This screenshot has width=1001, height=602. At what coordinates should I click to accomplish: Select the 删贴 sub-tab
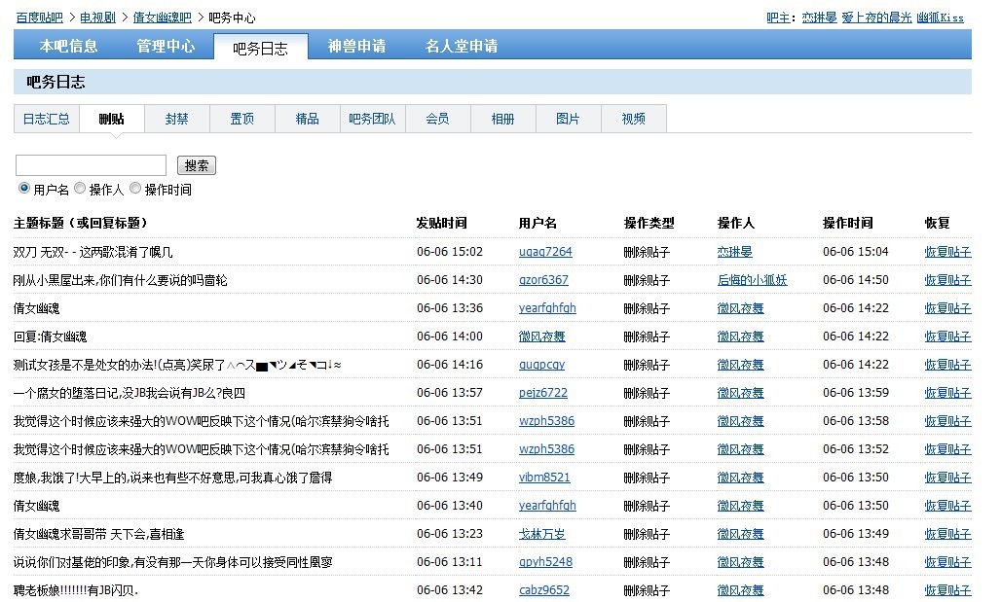pos(112,119)
